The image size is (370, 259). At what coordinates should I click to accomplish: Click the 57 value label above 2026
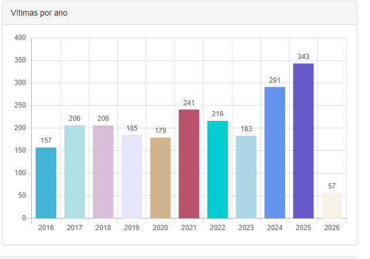click(x=332, y=186)
